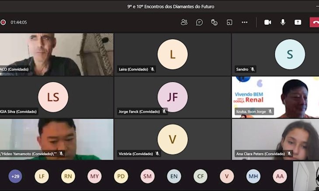Viewport: 319px width, 191px height.
Task: Select the PD participant bubble
Action: (x=121, y=176)
